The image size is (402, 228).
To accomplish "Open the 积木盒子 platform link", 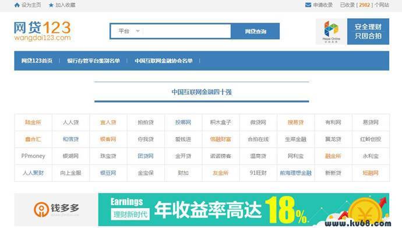I will click(220, 122).
